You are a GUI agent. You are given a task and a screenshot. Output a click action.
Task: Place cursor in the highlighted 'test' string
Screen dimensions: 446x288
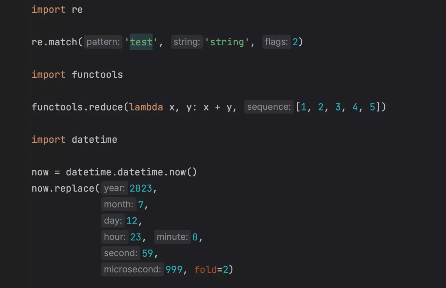click(x=141, y=42)
